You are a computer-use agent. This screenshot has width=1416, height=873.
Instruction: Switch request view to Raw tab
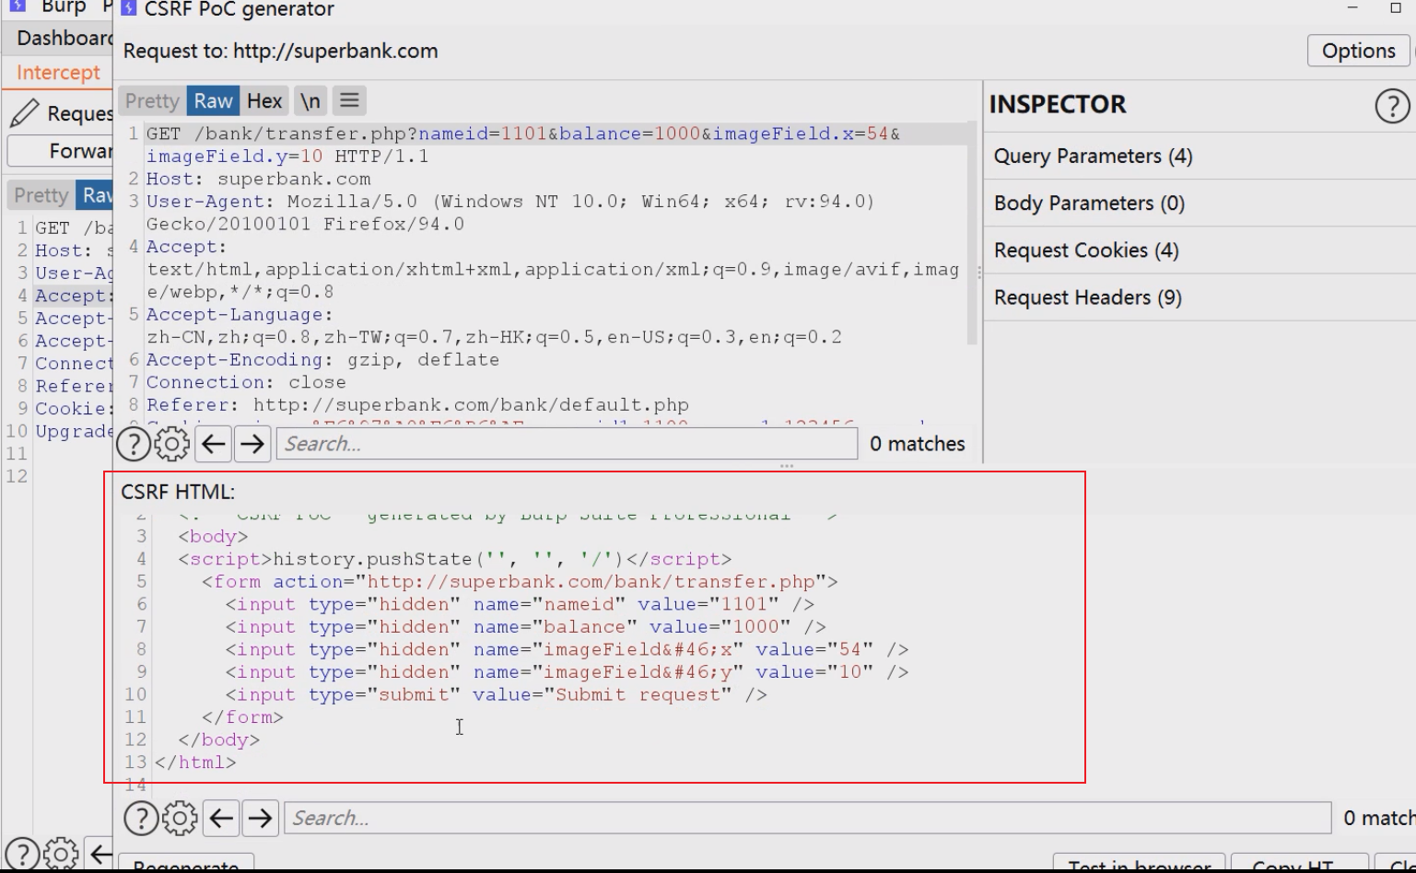pos(213,101)
